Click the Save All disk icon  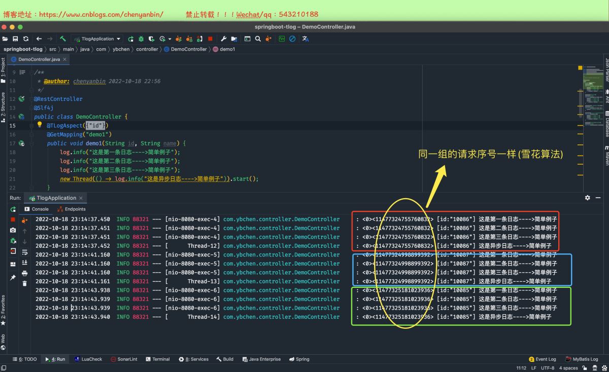[x=15, y=39]
